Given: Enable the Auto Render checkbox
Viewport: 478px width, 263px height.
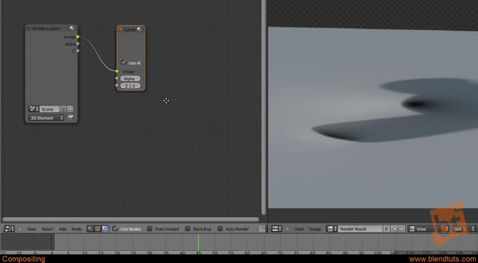Looking at the screenshot, I should tap(220, 228).
